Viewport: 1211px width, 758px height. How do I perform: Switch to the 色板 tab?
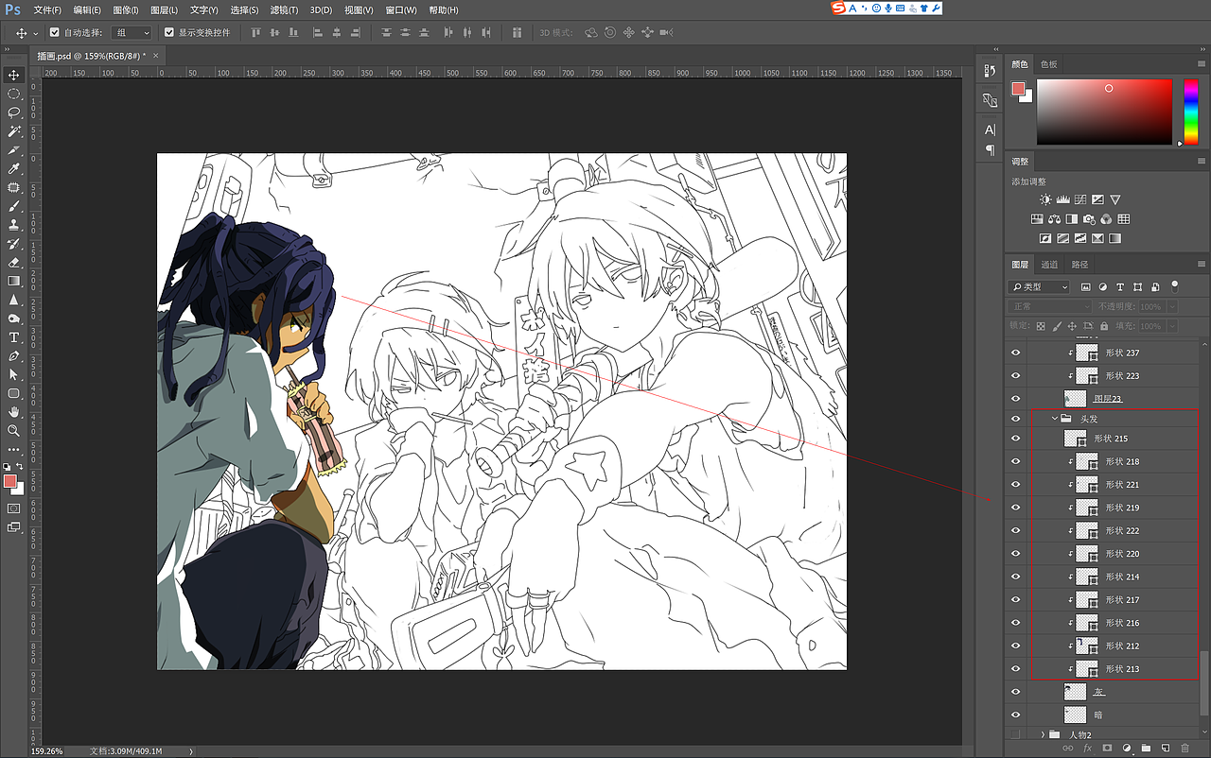coord(1049,64)
